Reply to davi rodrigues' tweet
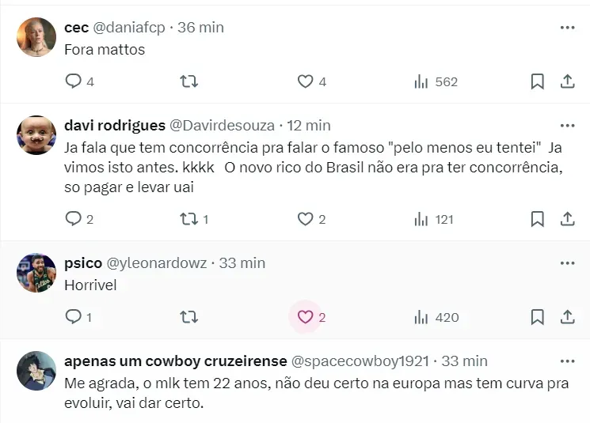 74,219
